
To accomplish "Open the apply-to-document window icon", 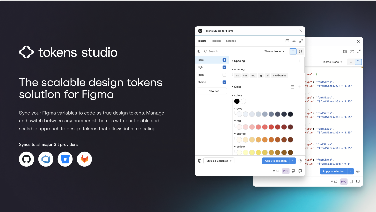I will pyautogui.click(x=287, y=41).
